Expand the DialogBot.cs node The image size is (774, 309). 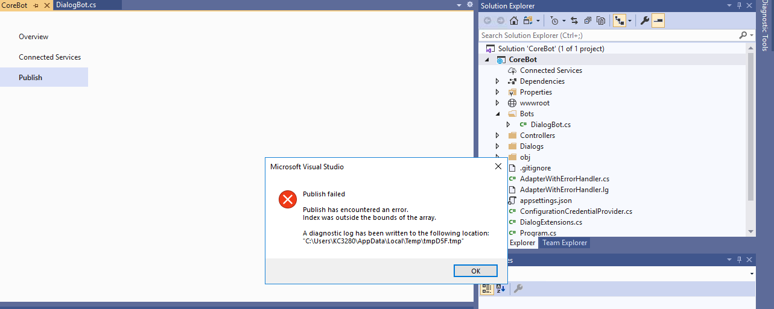click(508, 125)
